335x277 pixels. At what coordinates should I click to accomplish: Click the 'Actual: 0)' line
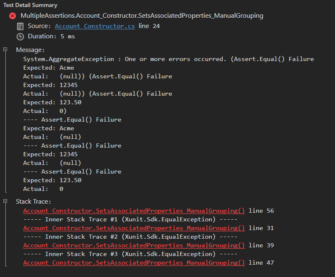click(45, 111)
